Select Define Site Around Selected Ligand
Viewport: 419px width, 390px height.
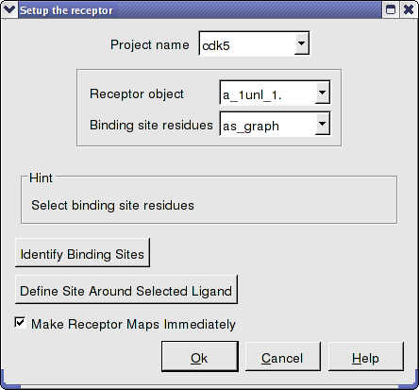click(126, 290)
